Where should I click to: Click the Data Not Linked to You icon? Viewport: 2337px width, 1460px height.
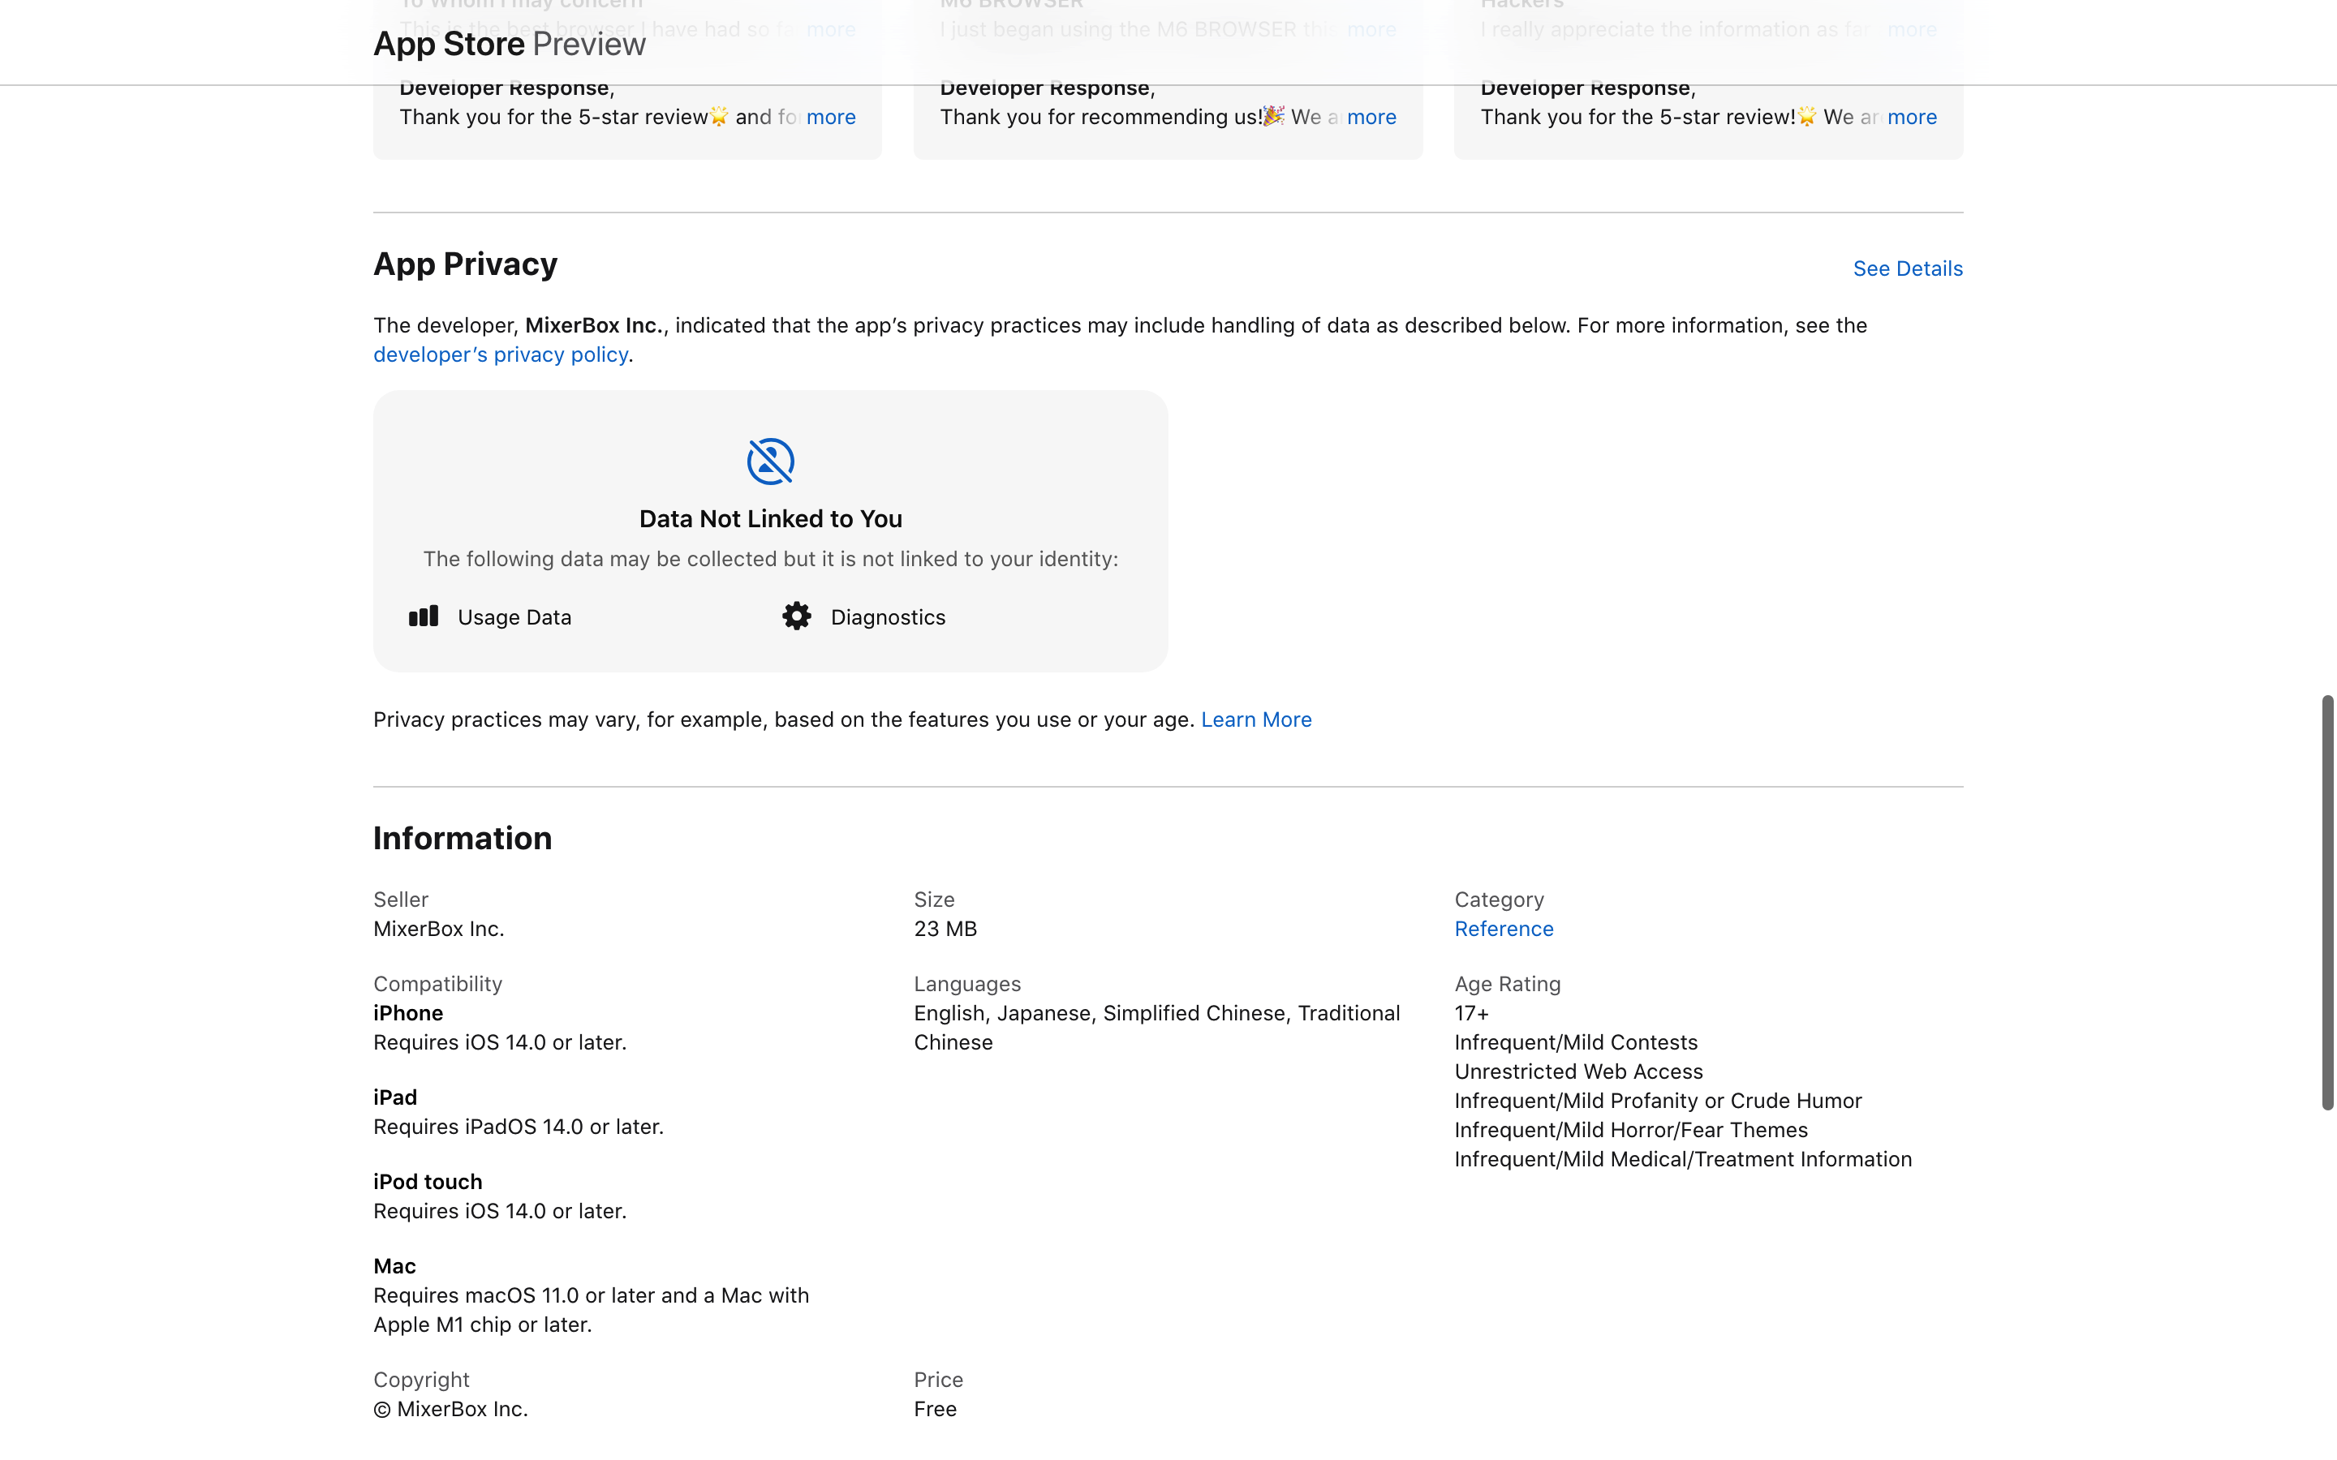click(771, 462)
